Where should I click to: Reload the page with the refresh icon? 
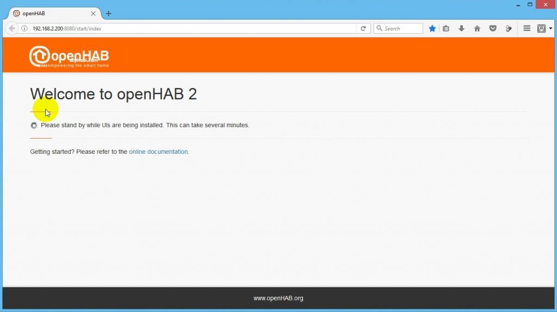(363, 28)
